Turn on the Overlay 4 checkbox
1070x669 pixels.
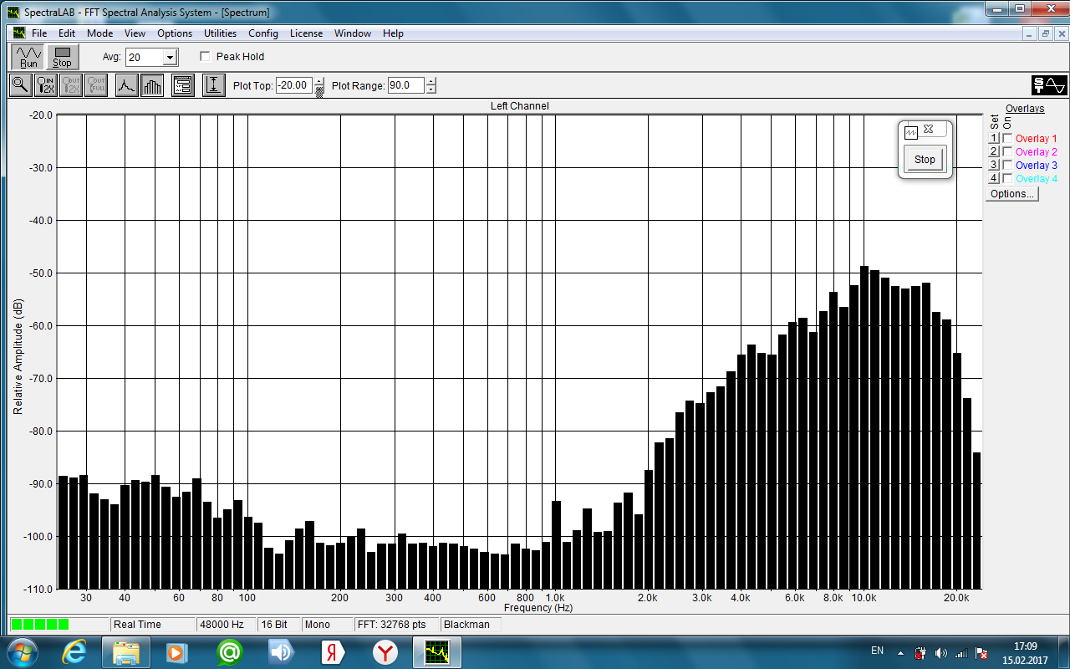coord(1008,179)
